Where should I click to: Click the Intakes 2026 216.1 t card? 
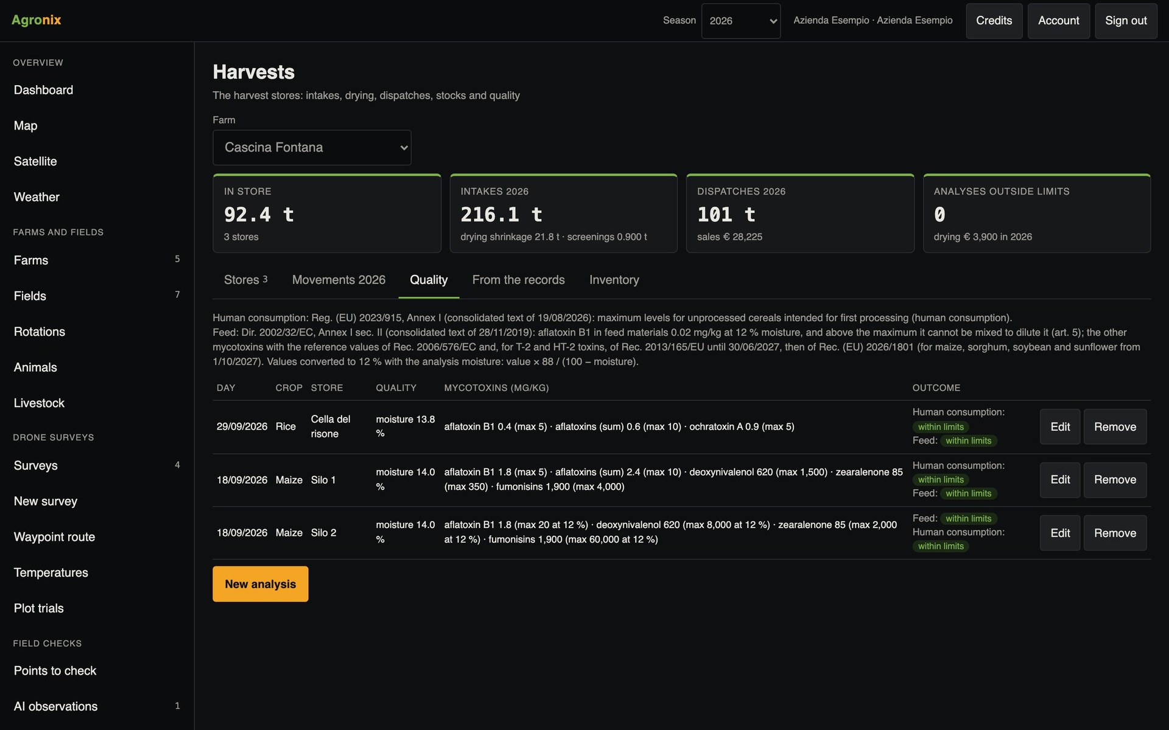tap(563, 214)
